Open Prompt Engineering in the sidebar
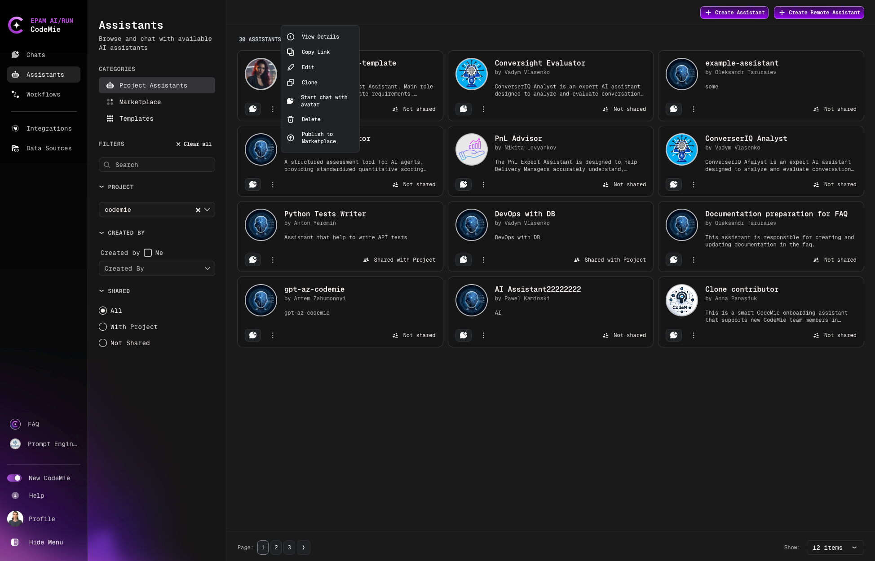 (52, 444)
